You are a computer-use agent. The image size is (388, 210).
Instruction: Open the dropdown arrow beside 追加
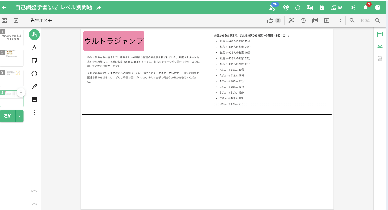coord(20,116)
